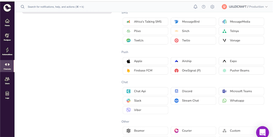Select the Chat Api provider
Viewport: 273px width, 137px height.
(x=145, y=91)
